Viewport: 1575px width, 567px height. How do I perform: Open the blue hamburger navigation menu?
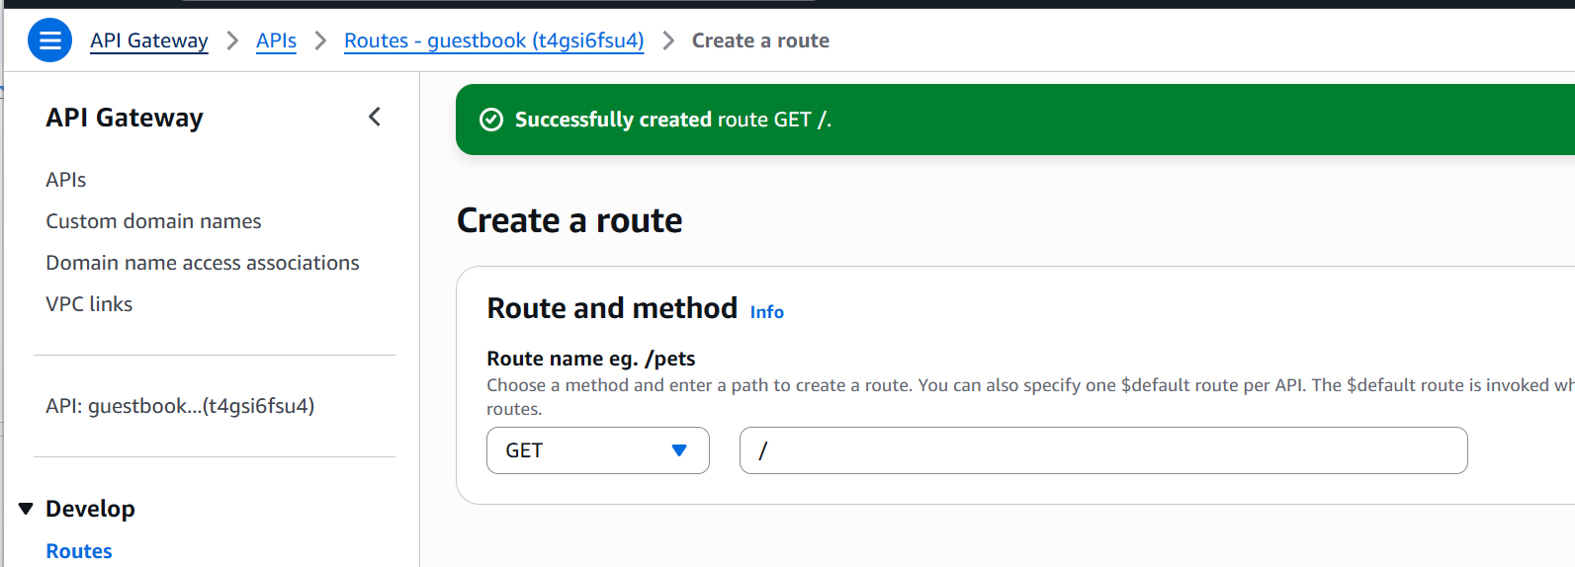(49, 40)
